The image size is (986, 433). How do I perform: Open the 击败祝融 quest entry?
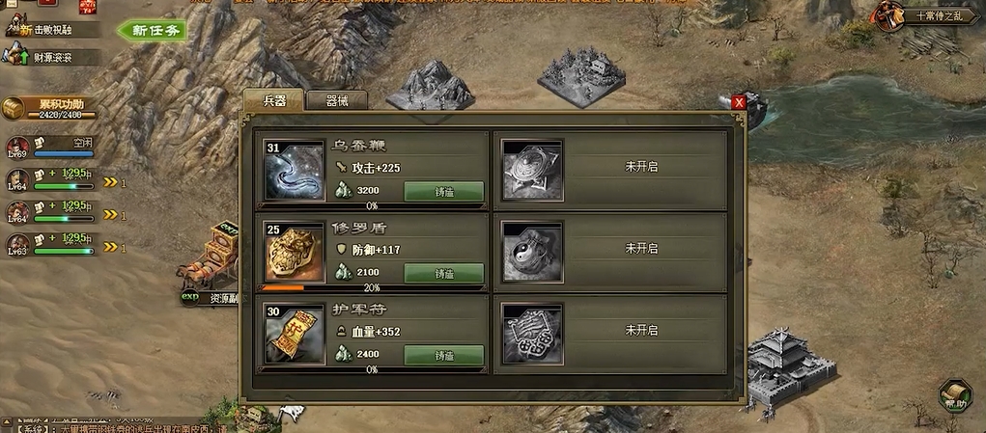[53, 30]
